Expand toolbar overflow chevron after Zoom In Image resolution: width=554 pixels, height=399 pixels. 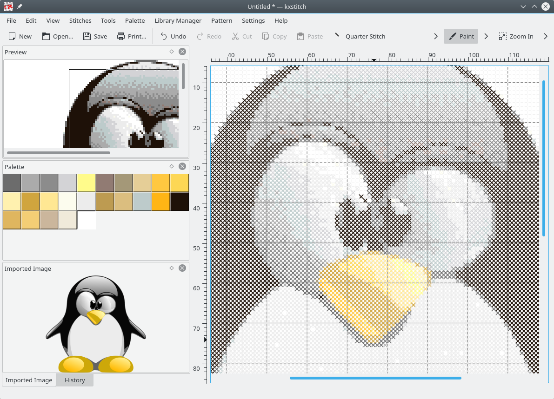tap(546, 36)
